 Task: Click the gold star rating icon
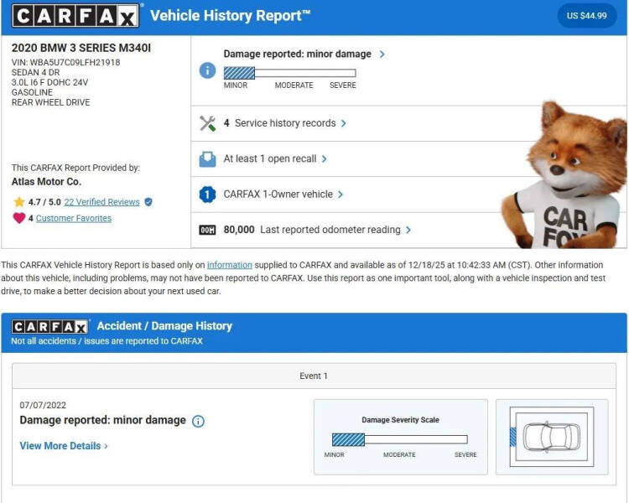pos(19,202)
